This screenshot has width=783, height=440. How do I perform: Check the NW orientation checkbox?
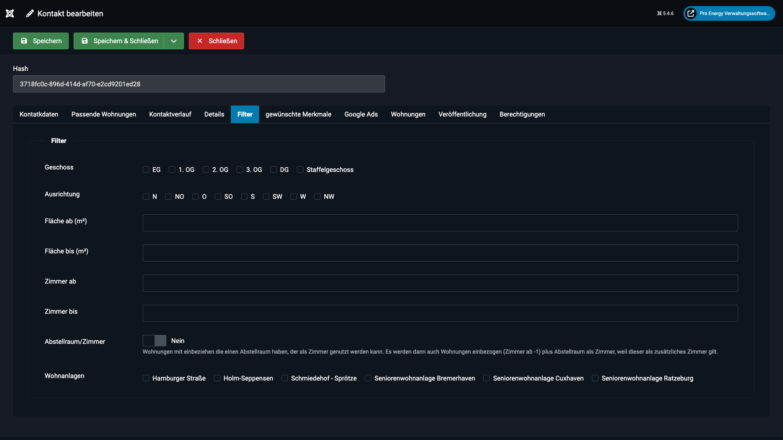tap(317, 196)
